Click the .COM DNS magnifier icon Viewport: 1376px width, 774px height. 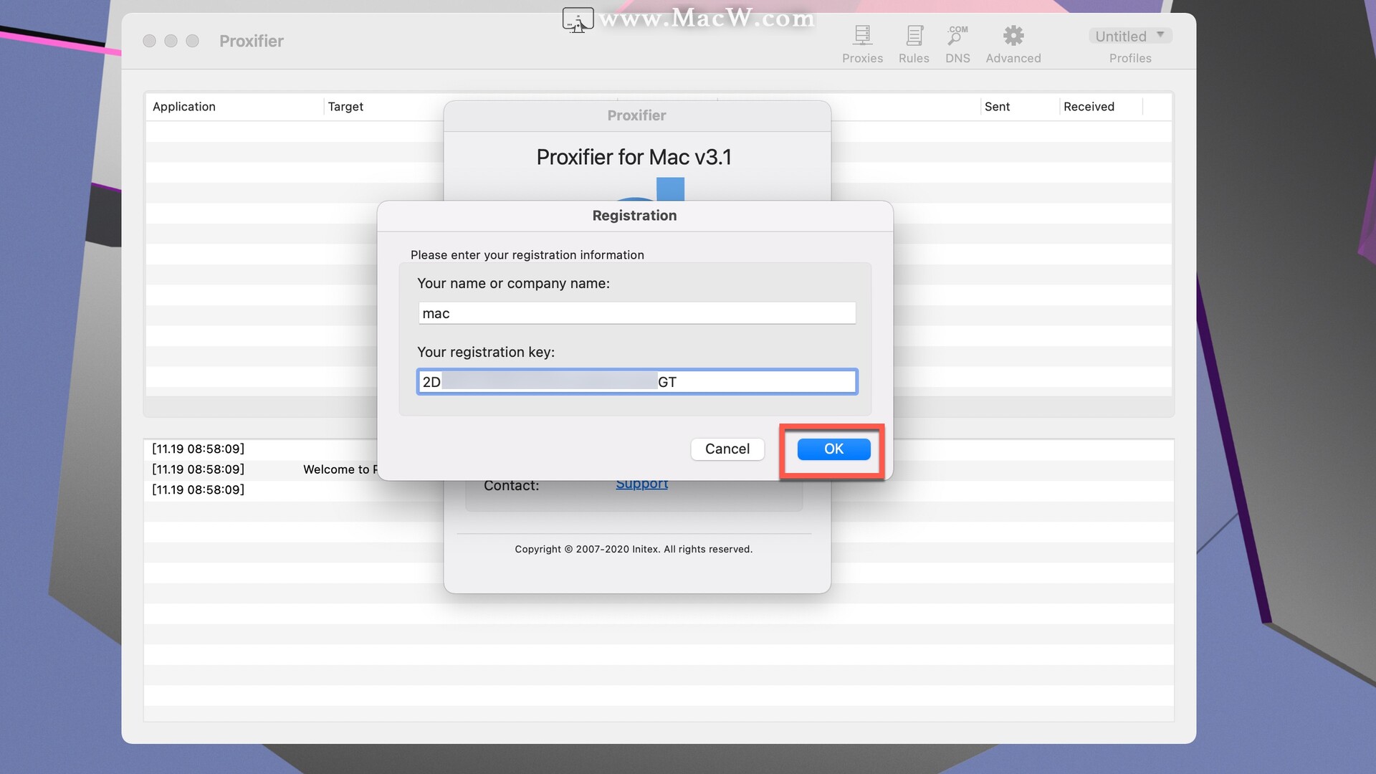coord(957,34)
